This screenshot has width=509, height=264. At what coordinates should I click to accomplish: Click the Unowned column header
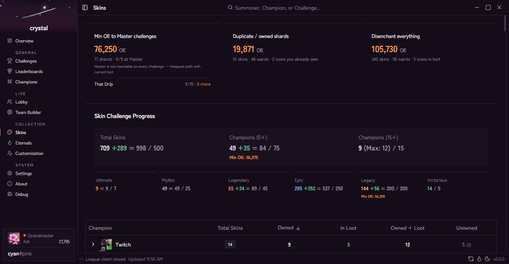(x=467, y=228)
